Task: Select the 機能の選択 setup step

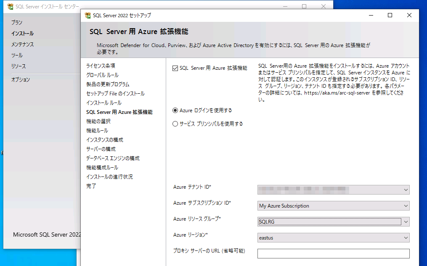Action: (98, 121)
